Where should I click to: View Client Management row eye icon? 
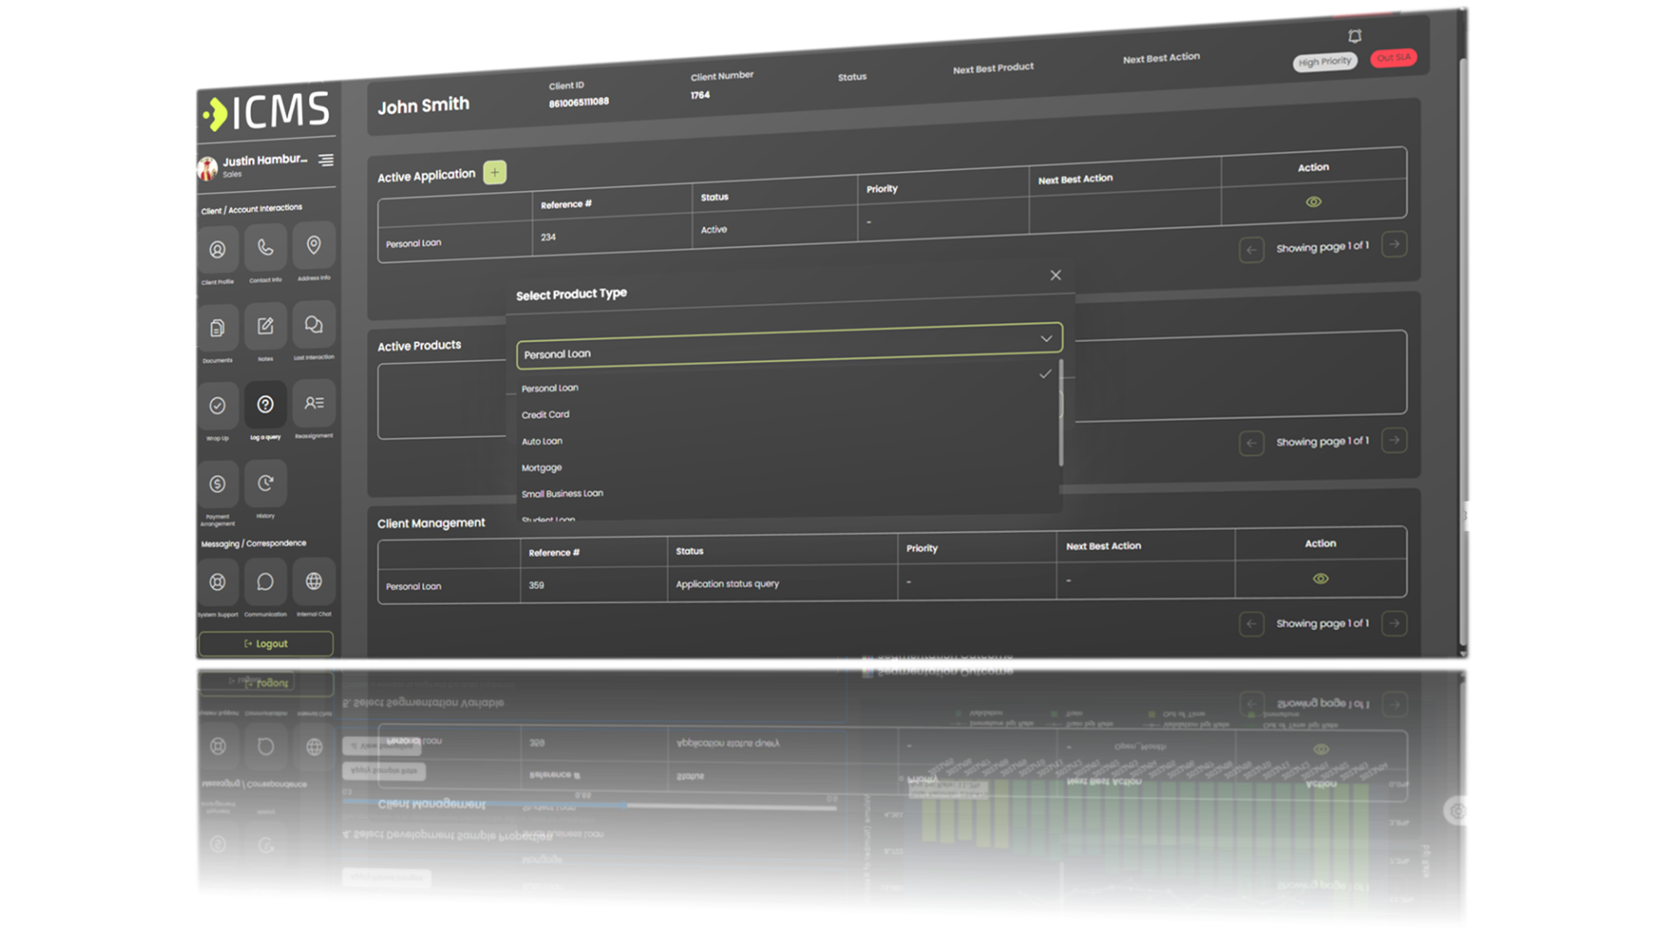[x=1320, y=579]
